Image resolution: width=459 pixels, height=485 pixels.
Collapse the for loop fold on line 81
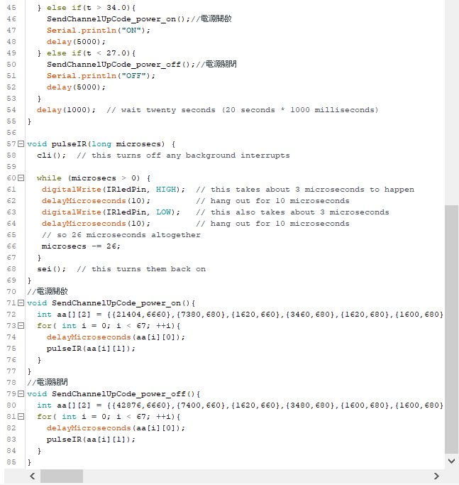pos(21,417)
